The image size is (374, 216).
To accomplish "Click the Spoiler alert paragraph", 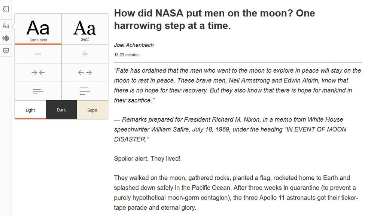I will click(147, 159).
